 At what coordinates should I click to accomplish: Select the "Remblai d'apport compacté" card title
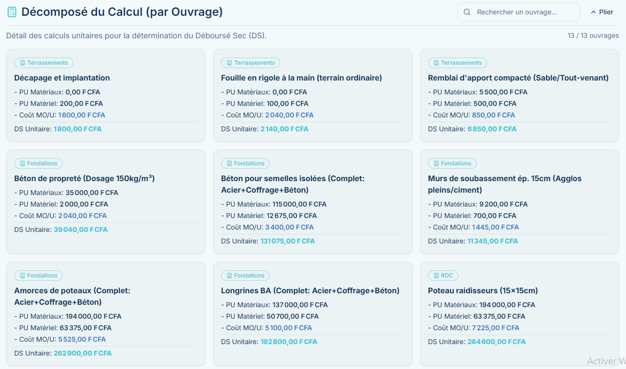(518, 78)
